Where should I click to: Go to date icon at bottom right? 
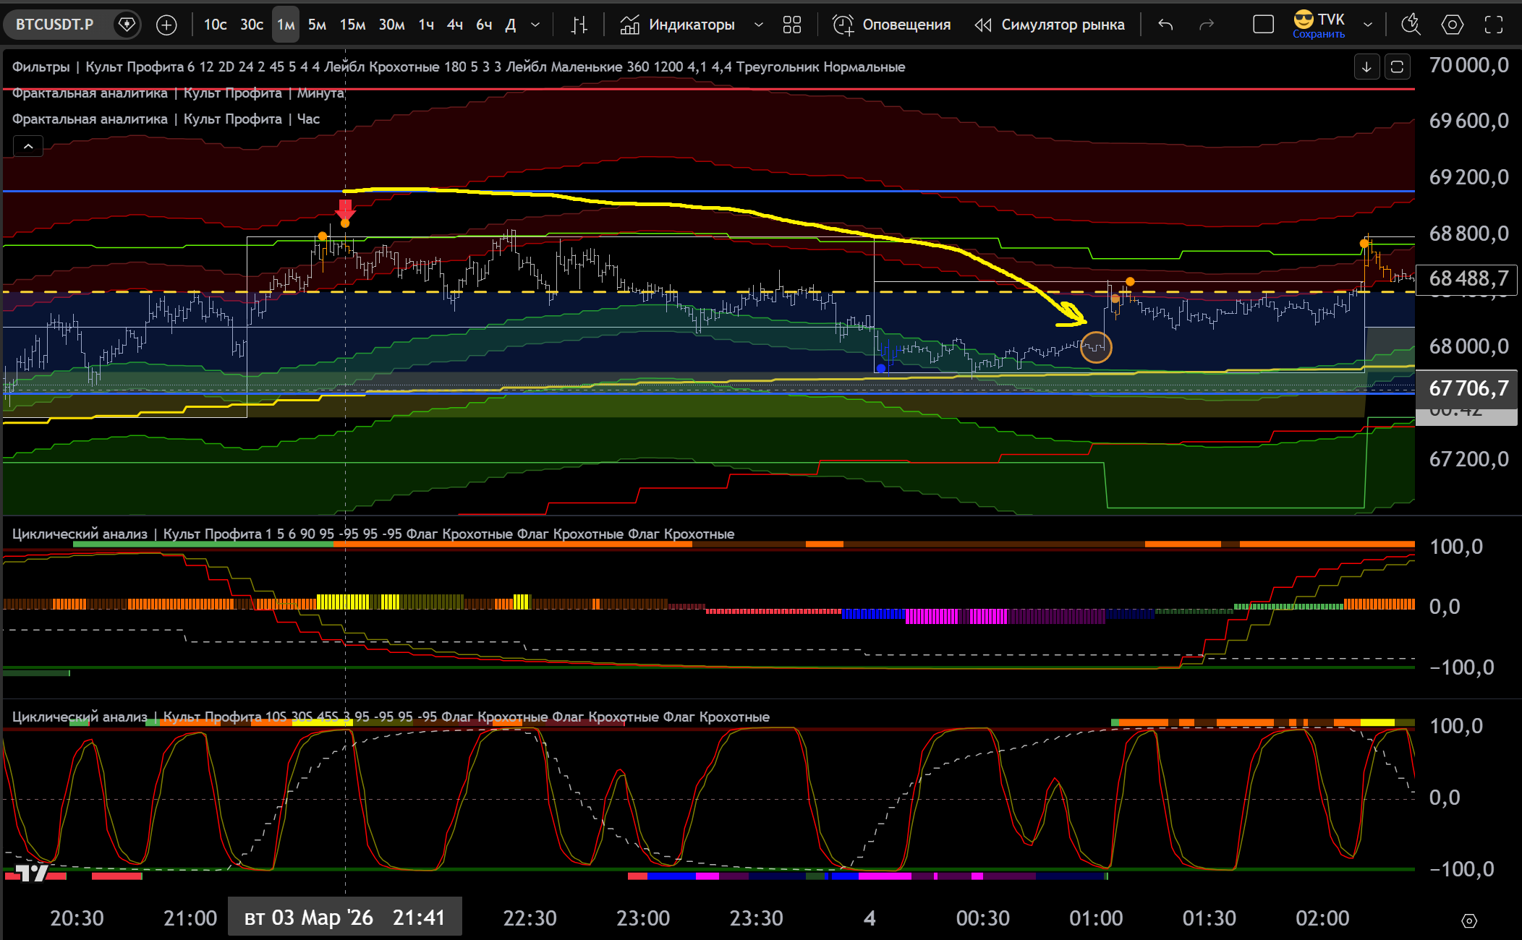point(1468,920)
